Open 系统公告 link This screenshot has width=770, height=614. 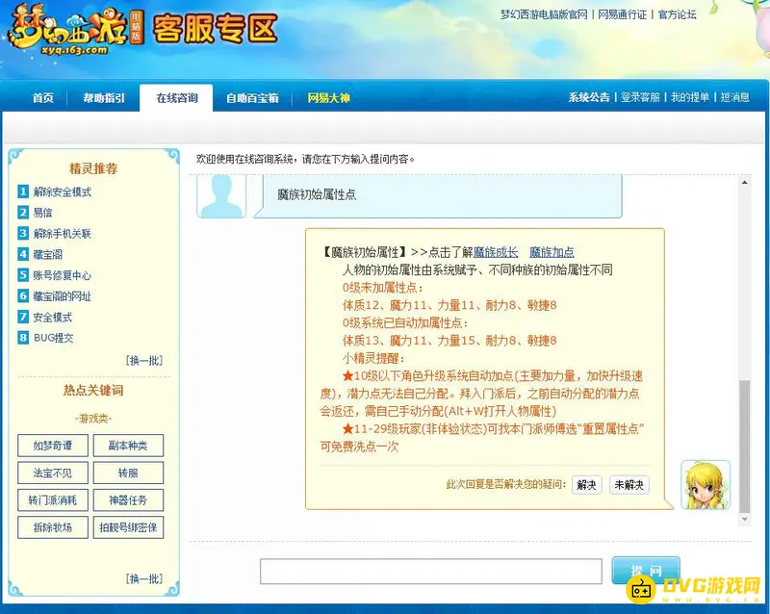pos(589,97)
